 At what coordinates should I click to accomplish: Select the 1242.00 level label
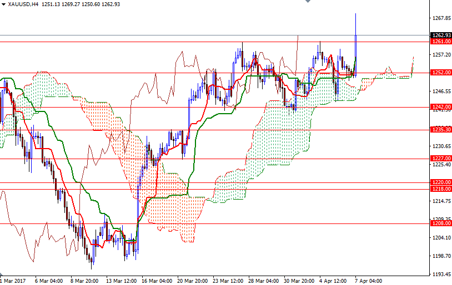point(441,106)
